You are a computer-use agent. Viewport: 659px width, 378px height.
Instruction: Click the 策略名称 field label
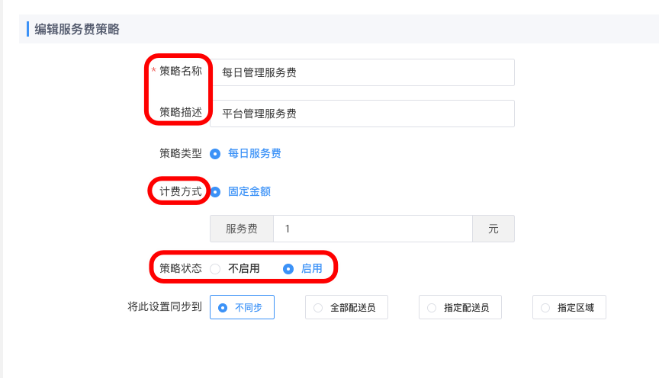pos(180,71)
